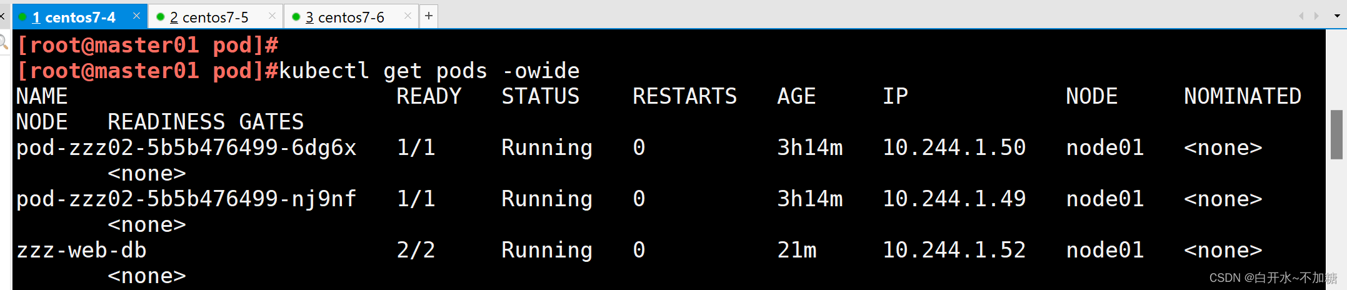The height and width of the screenshot is (290, 1347).
Task: Click the zzz-web-db pod name text
Action: point(81,251)
